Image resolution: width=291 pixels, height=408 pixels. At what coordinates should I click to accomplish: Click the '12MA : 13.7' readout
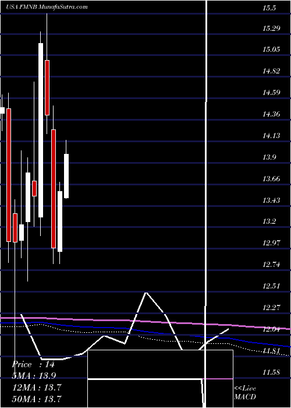tap(37, 388)
